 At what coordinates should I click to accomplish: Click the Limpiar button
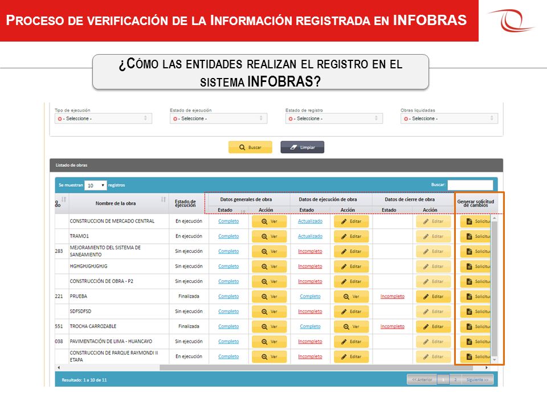pyautogui.click(x=302, y=147)
